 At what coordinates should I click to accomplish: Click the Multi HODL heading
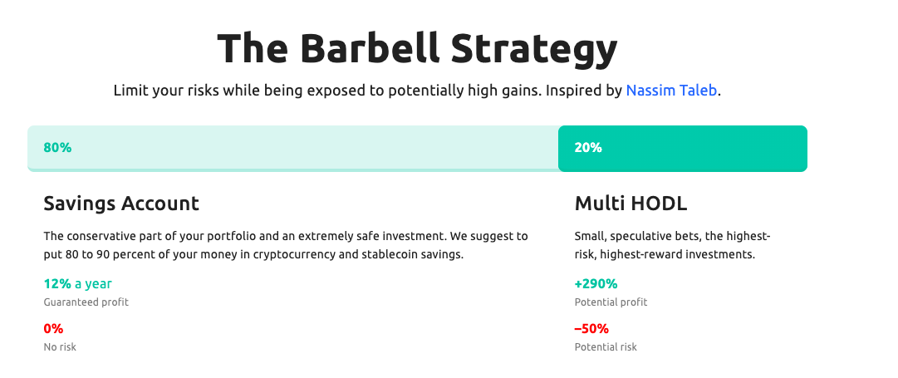(631, 204)
